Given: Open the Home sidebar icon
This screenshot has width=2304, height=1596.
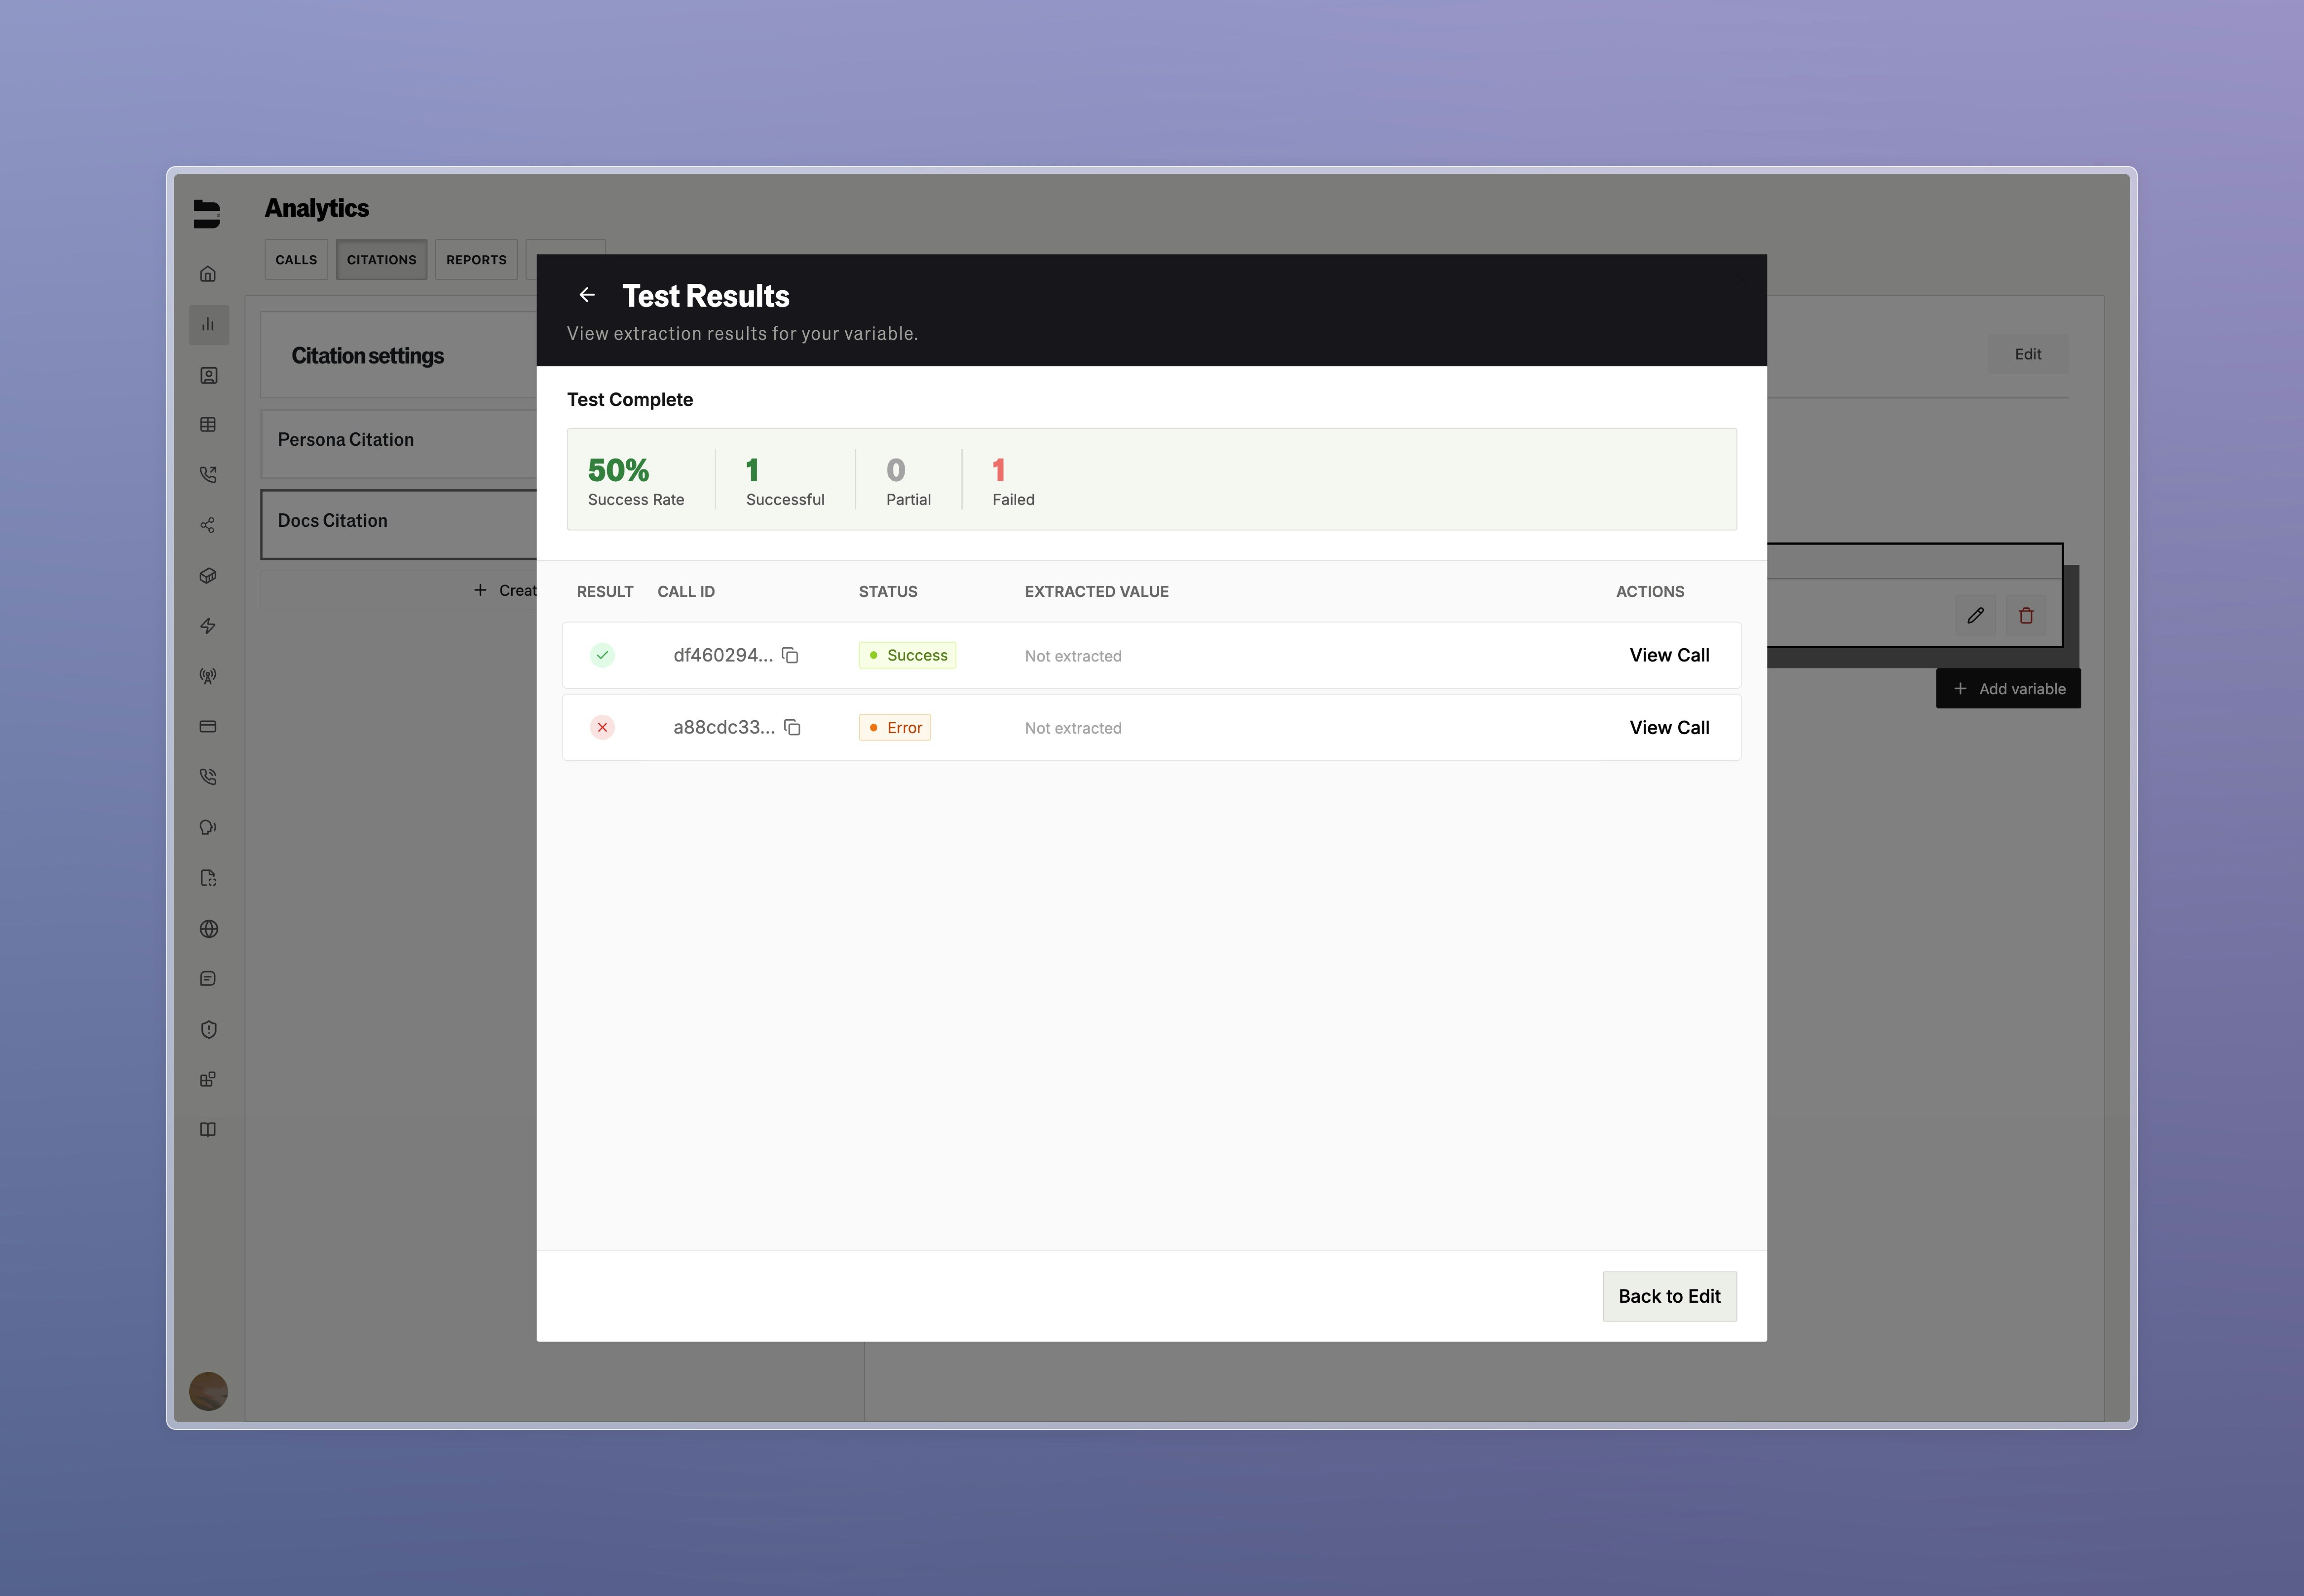Looking at the screenshot, I should 208,272.
